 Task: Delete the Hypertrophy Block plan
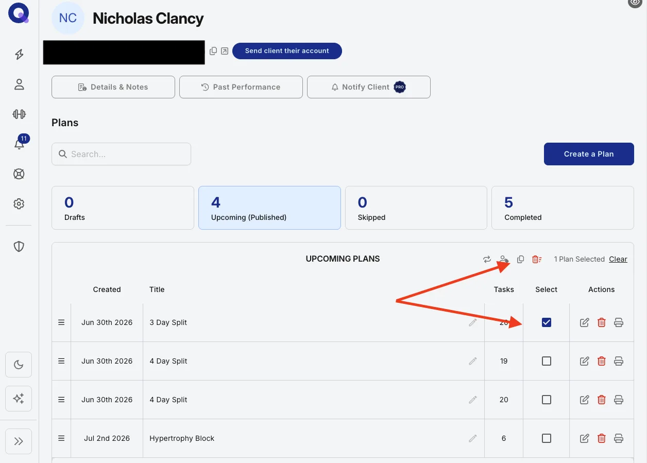click(601, 438)
